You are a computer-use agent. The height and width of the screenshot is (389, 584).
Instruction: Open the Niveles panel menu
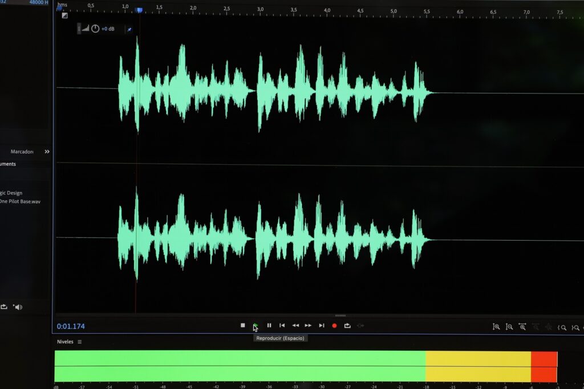(80, 342)
